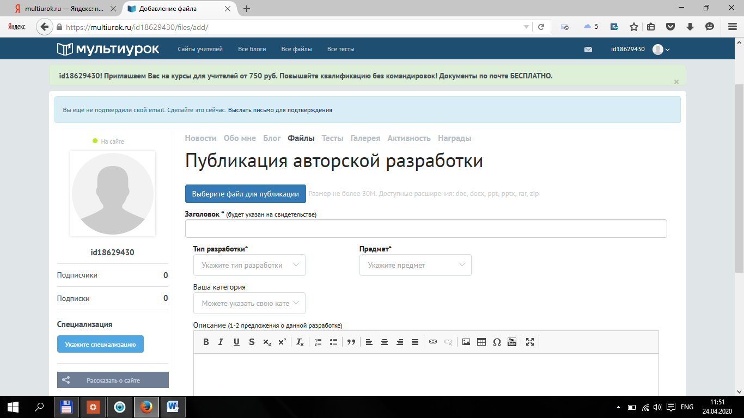Apply strikethrough formatting in editor toolbar
744x418 pixels.
pyautogui.click(x=252, y=342)
